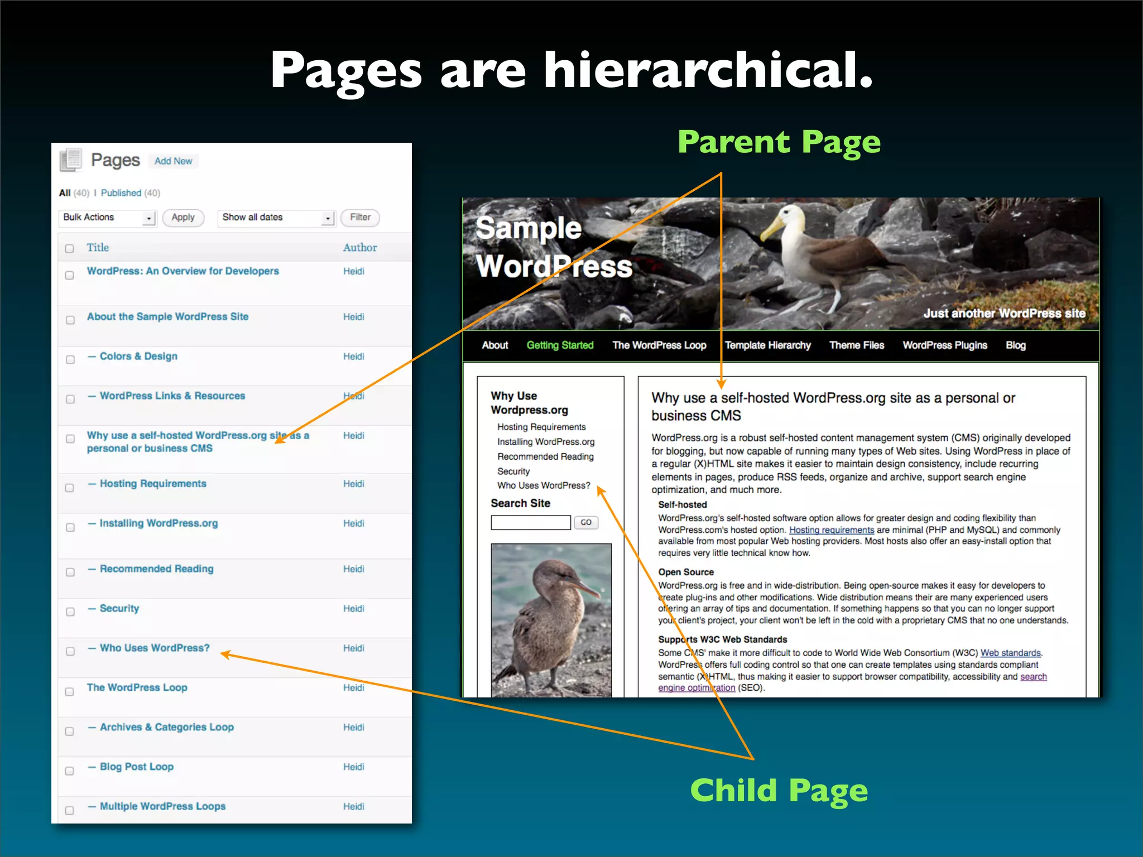
Task: Open Archives & Categories Loop page
Action: (167, 727)
